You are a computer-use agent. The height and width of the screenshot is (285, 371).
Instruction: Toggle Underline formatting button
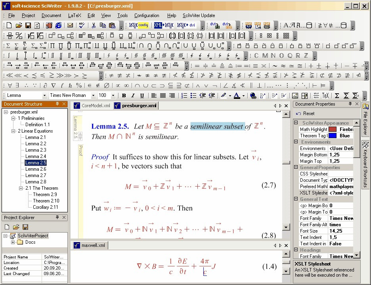142,96
